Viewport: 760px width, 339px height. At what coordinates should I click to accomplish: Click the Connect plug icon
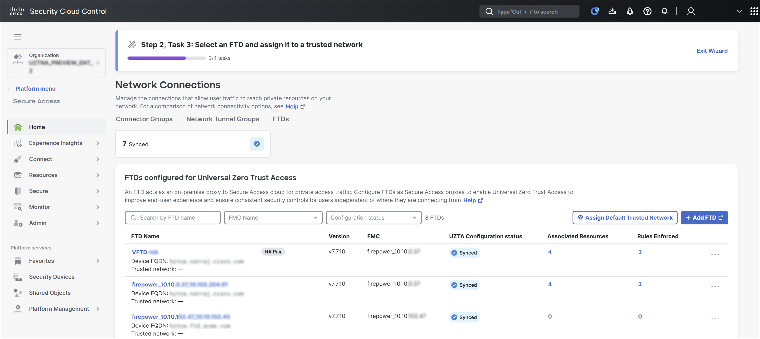coord(18,159)
